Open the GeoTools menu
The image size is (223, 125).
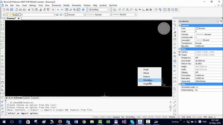tap(113, 5)
